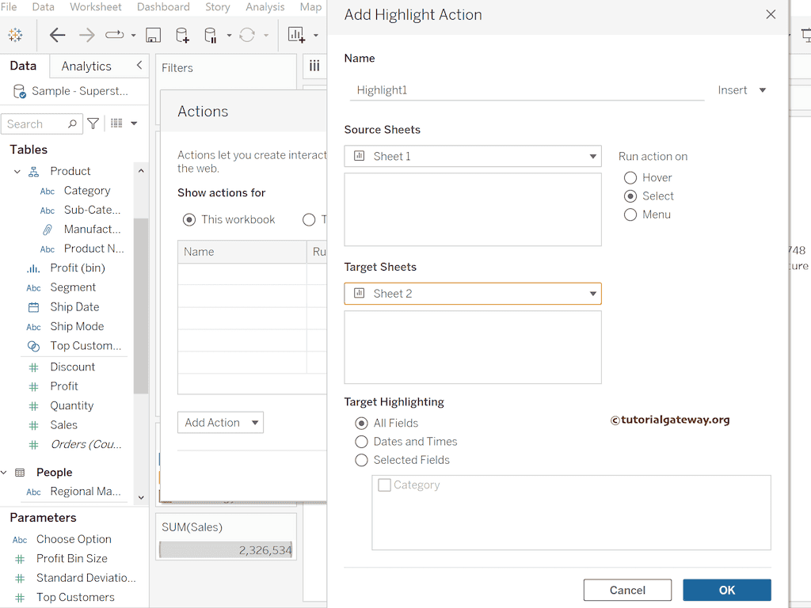Choose the Selected Fields radio button
Screen dimensions: 811x608
point(361,460)
